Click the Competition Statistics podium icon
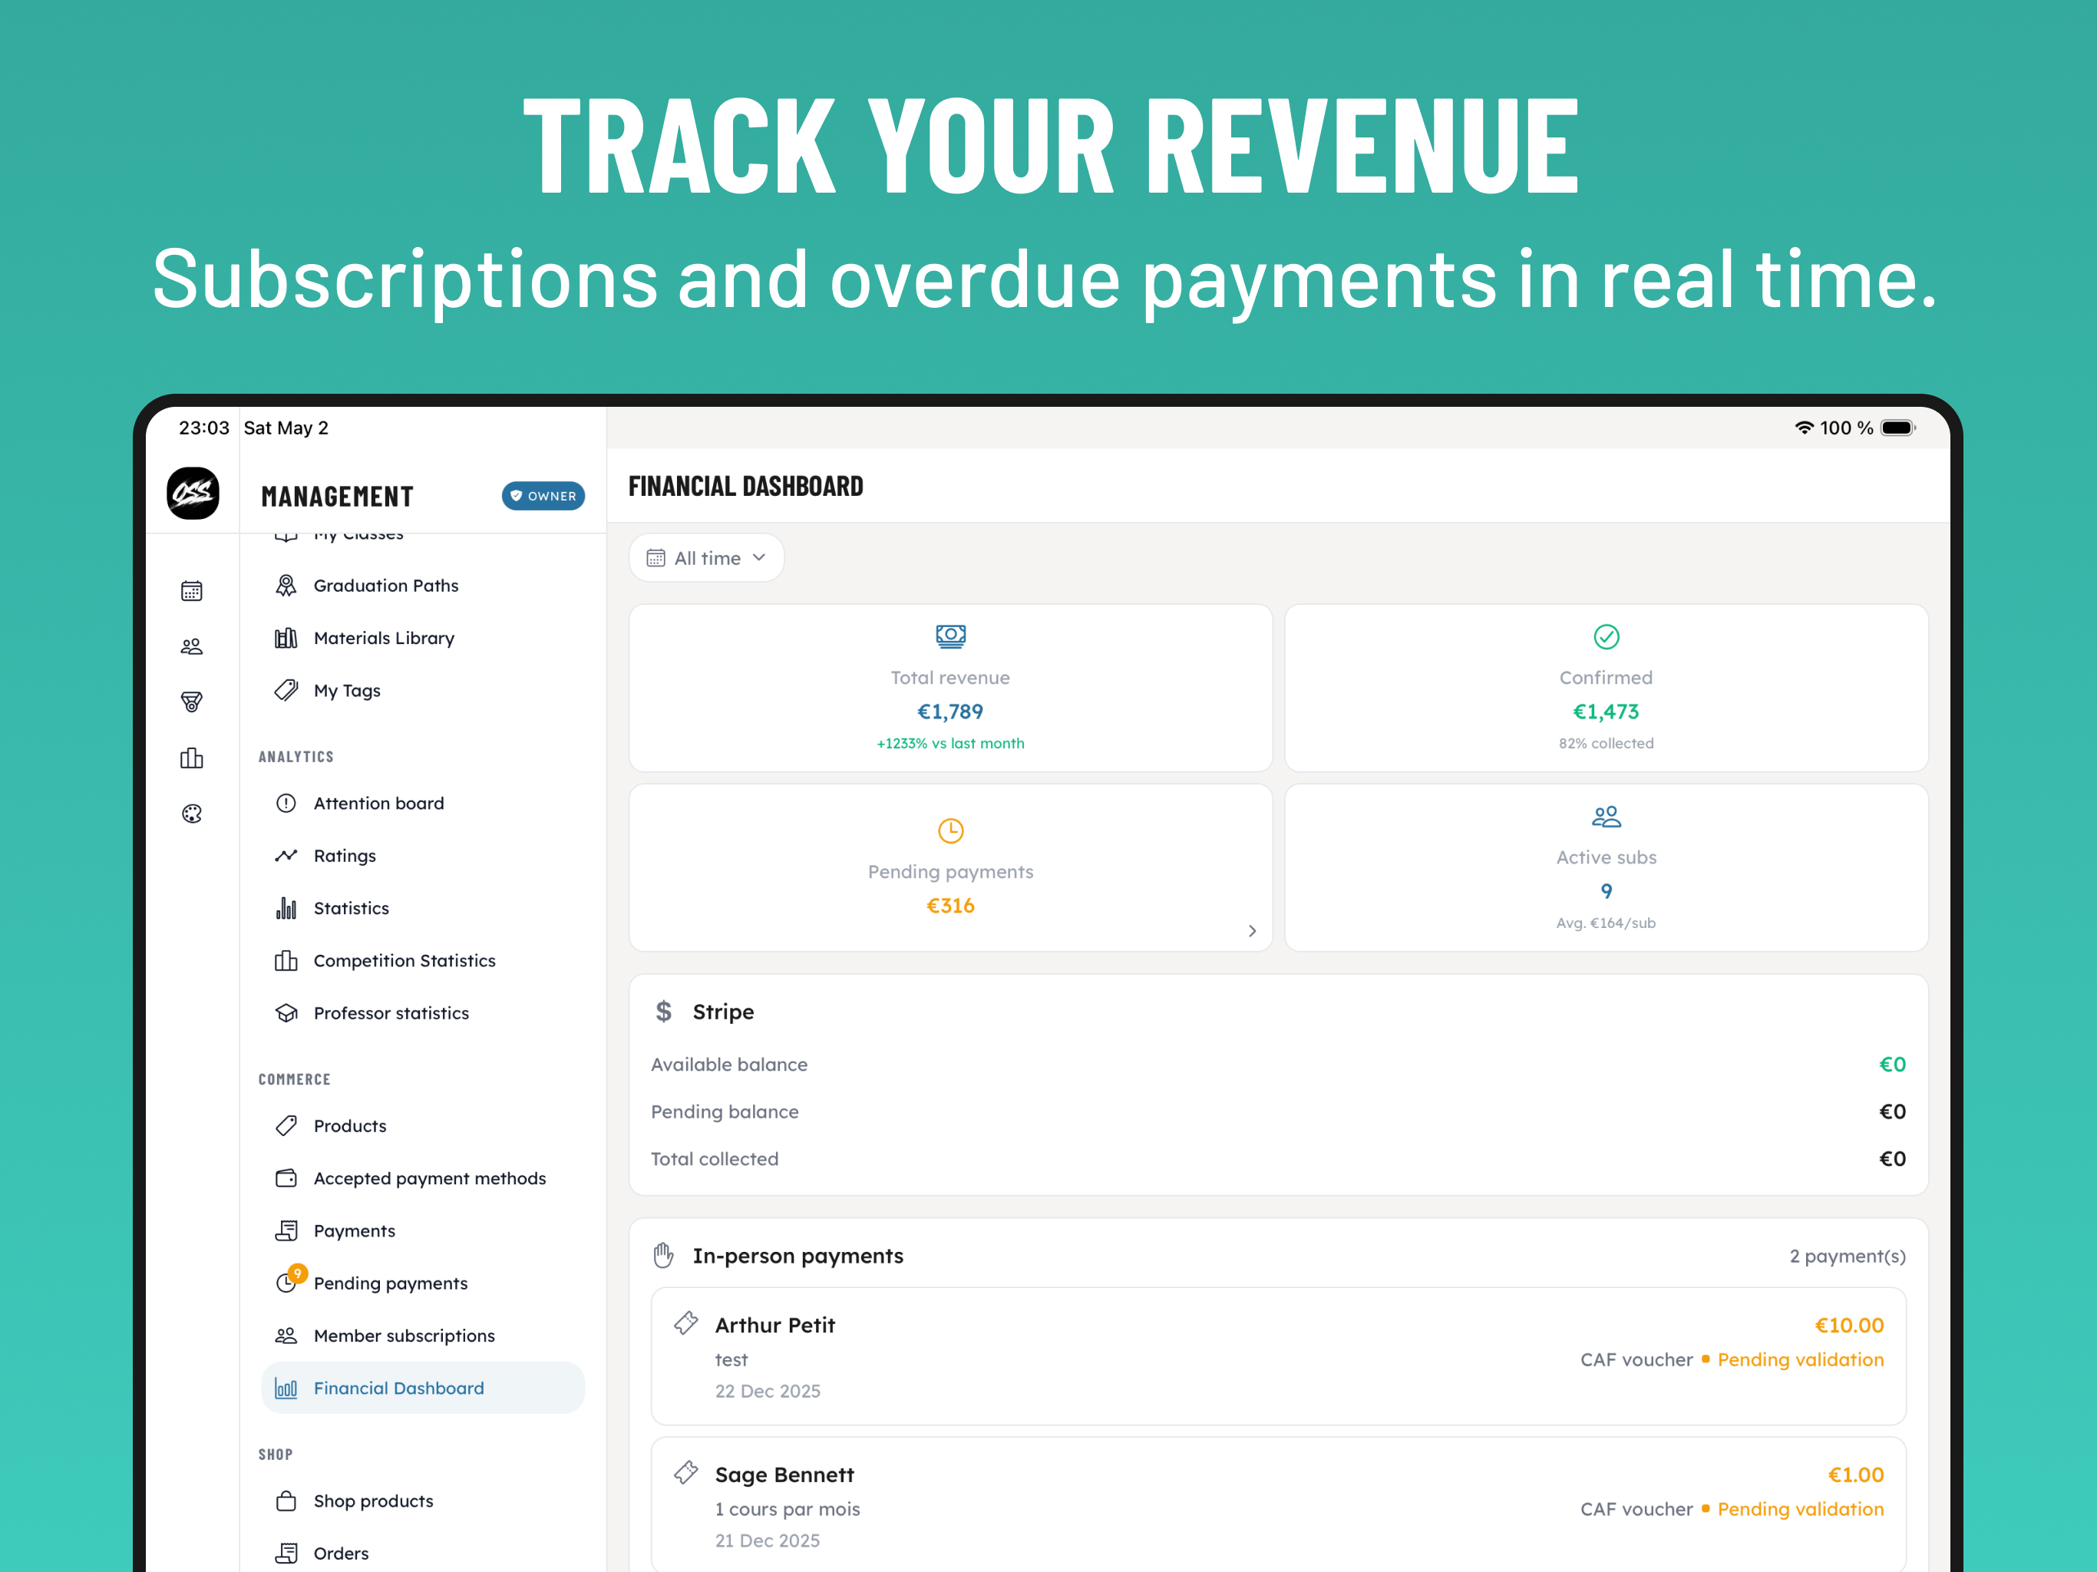Screen dimensions: 2097x1572 [x=286, y=960]
